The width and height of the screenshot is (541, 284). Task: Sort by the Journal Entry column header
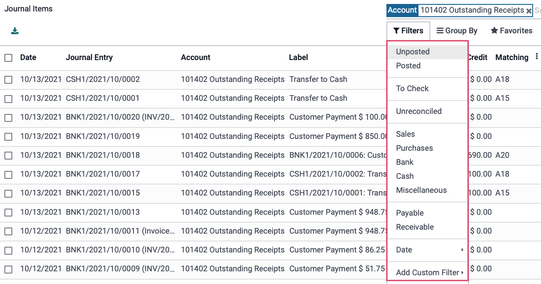(89, 57)
